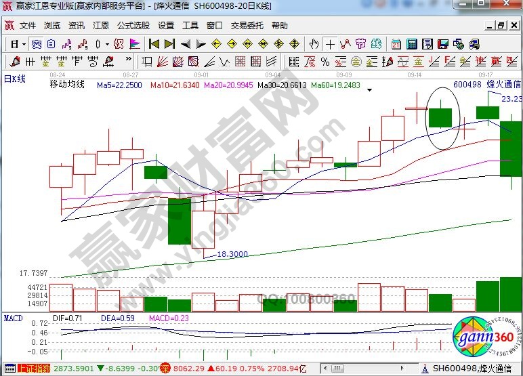This screenshot has height=376, width=523.
Task: Click the black play-right arrow icon
Action: (201, 44)
